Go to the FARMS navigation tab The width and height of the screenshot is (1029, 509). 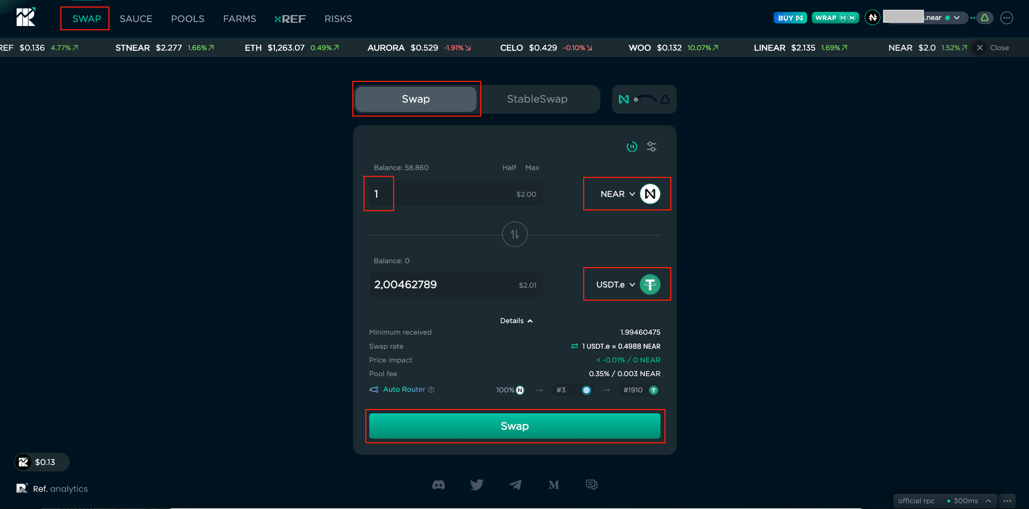pos(239,19)
